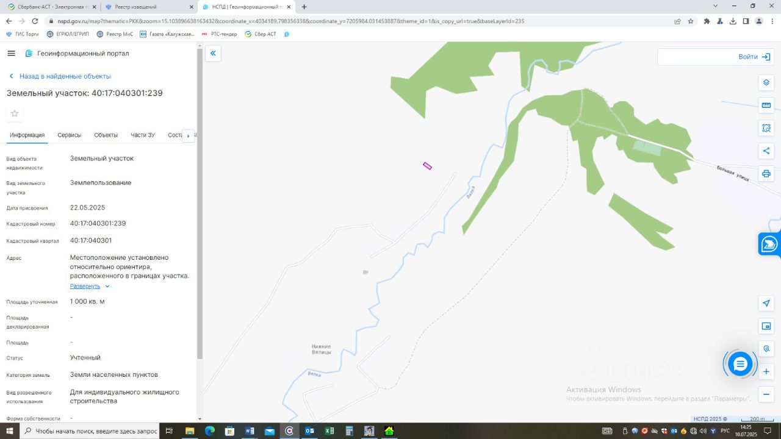Open the partially hidden Состав tab
Viewport: 781px width, 439px height.
(x=175, y=135)
